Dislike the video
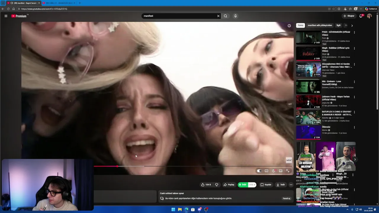Image resolution: width=379 pixels, height=213 pixels. pyautogui.click(x=217, y=185)
